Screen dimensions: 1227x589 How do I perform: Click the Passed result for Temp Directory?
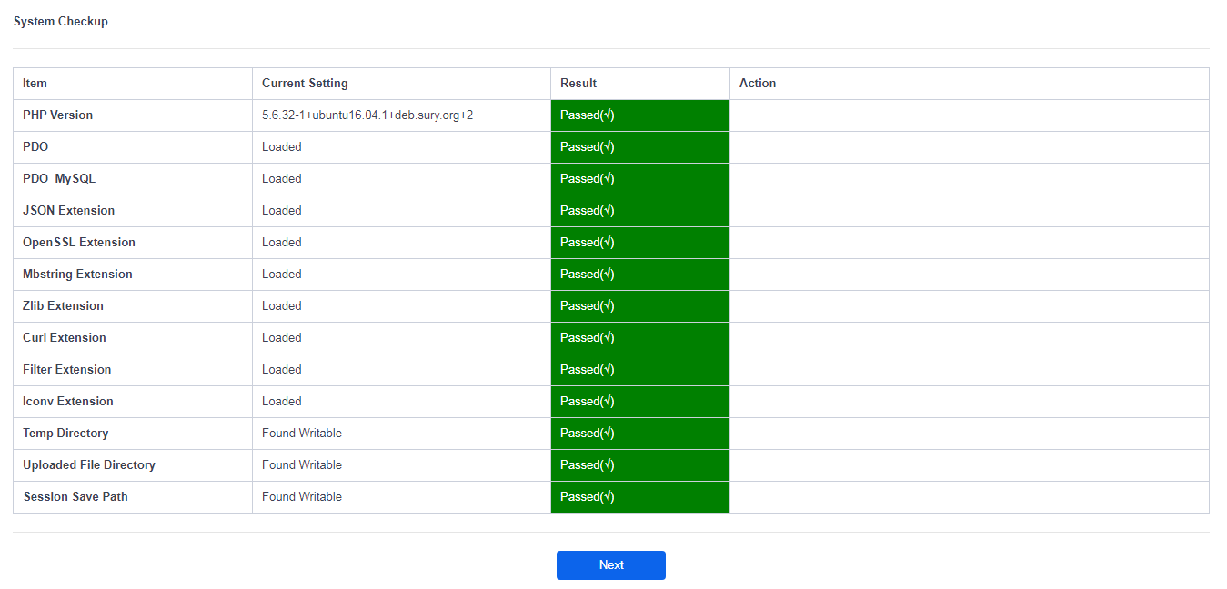(x=640, y=434)
